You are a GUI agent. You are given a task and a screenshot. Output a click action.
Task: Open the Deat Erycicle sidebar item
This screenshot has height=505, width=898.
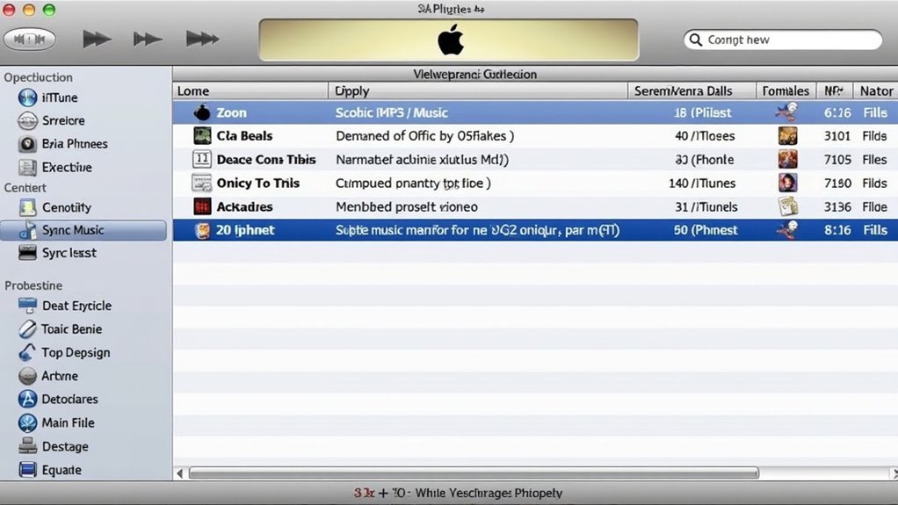pos(76,306)
